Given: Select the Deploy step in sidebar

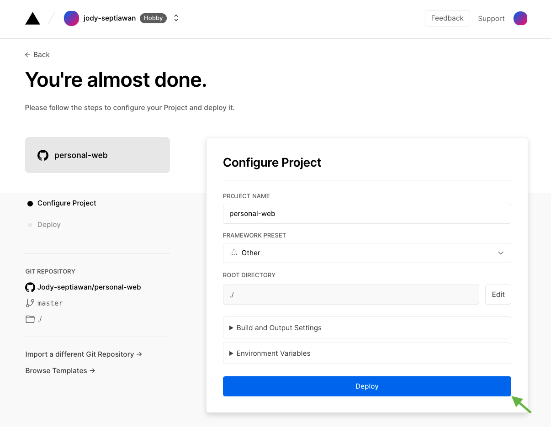Looking at the screenshot, I should [49, 225].
